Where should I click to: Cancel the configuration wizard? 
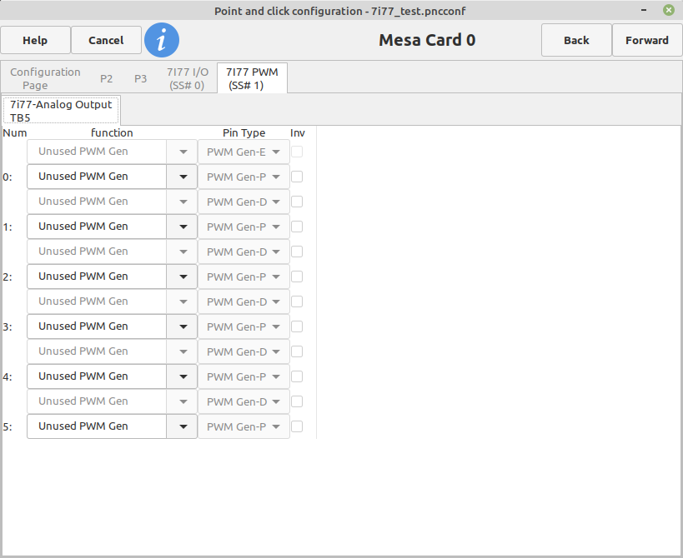point(106,41)
